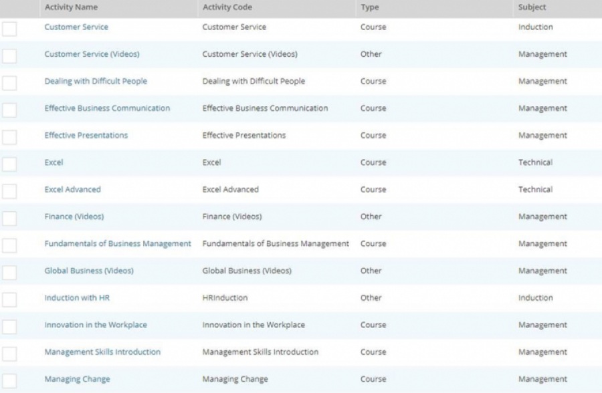The width and height of the screenshot is (602, 393).
Task: Open Dealing with Difficult People activity
Action: click(96, 81)
